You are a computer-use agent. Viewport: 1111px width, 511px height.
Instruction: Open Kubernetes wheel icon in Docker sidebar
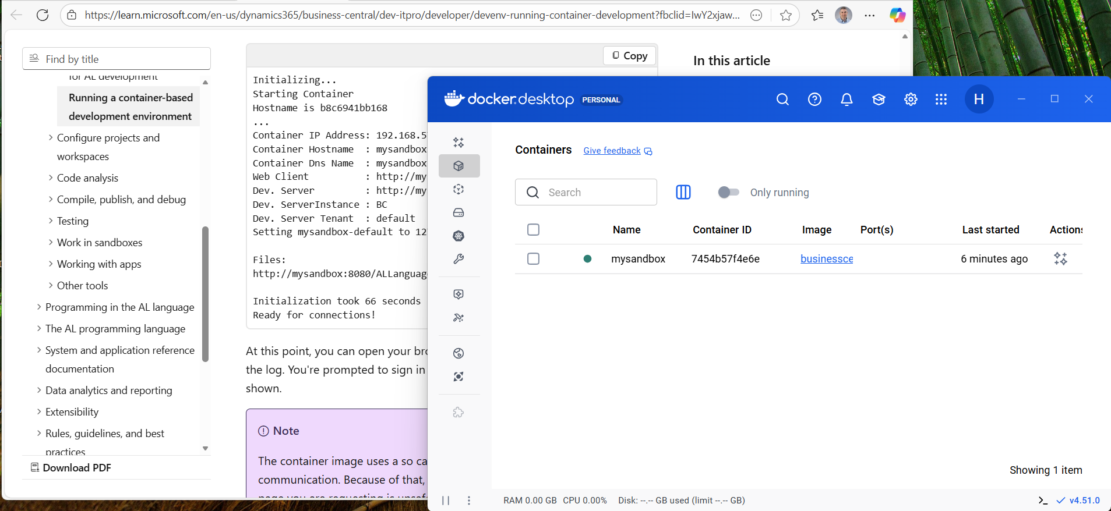[458, 236]
